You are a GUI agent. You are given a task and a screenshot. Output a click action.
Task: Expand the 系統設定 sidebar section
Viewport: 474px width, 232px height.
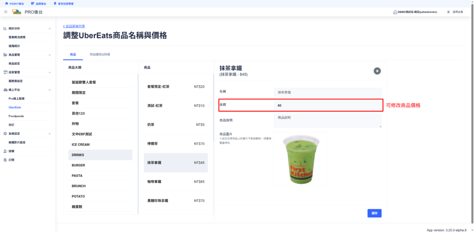(50, 133)
